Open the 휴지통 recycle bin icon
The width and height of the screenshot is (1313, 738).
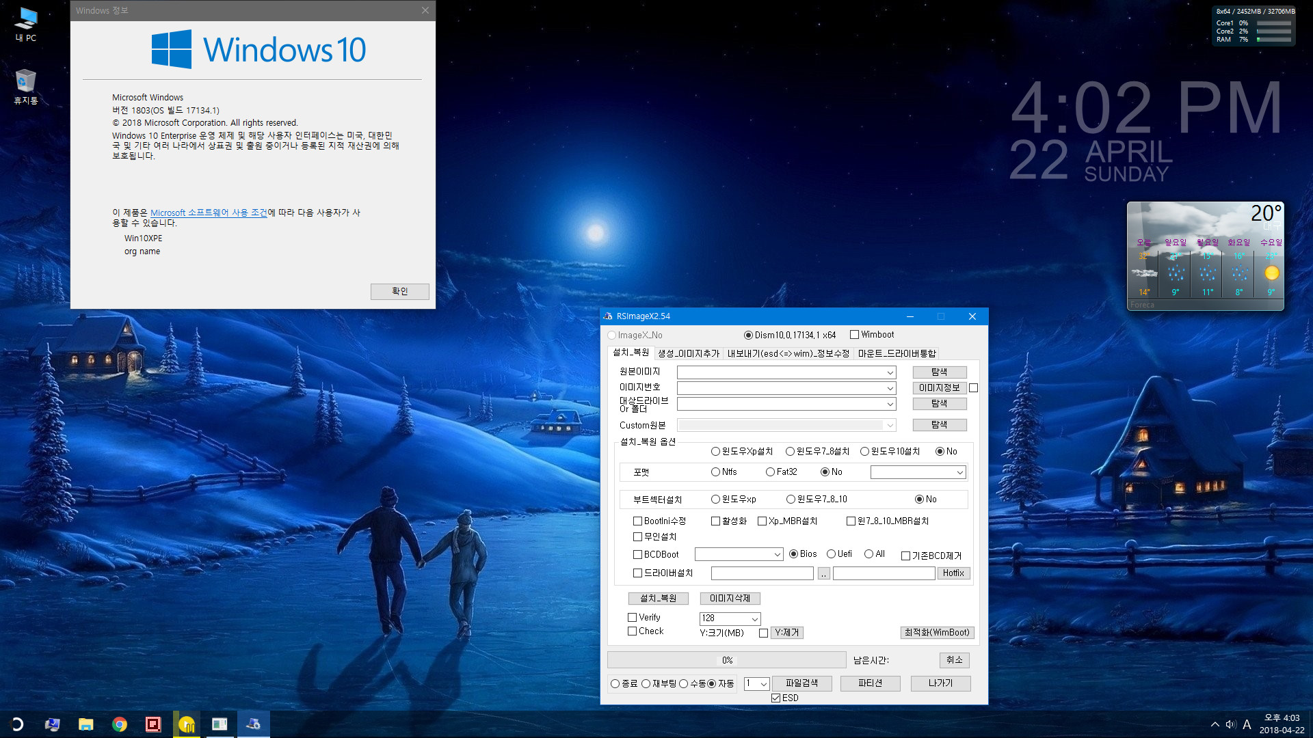26,87
